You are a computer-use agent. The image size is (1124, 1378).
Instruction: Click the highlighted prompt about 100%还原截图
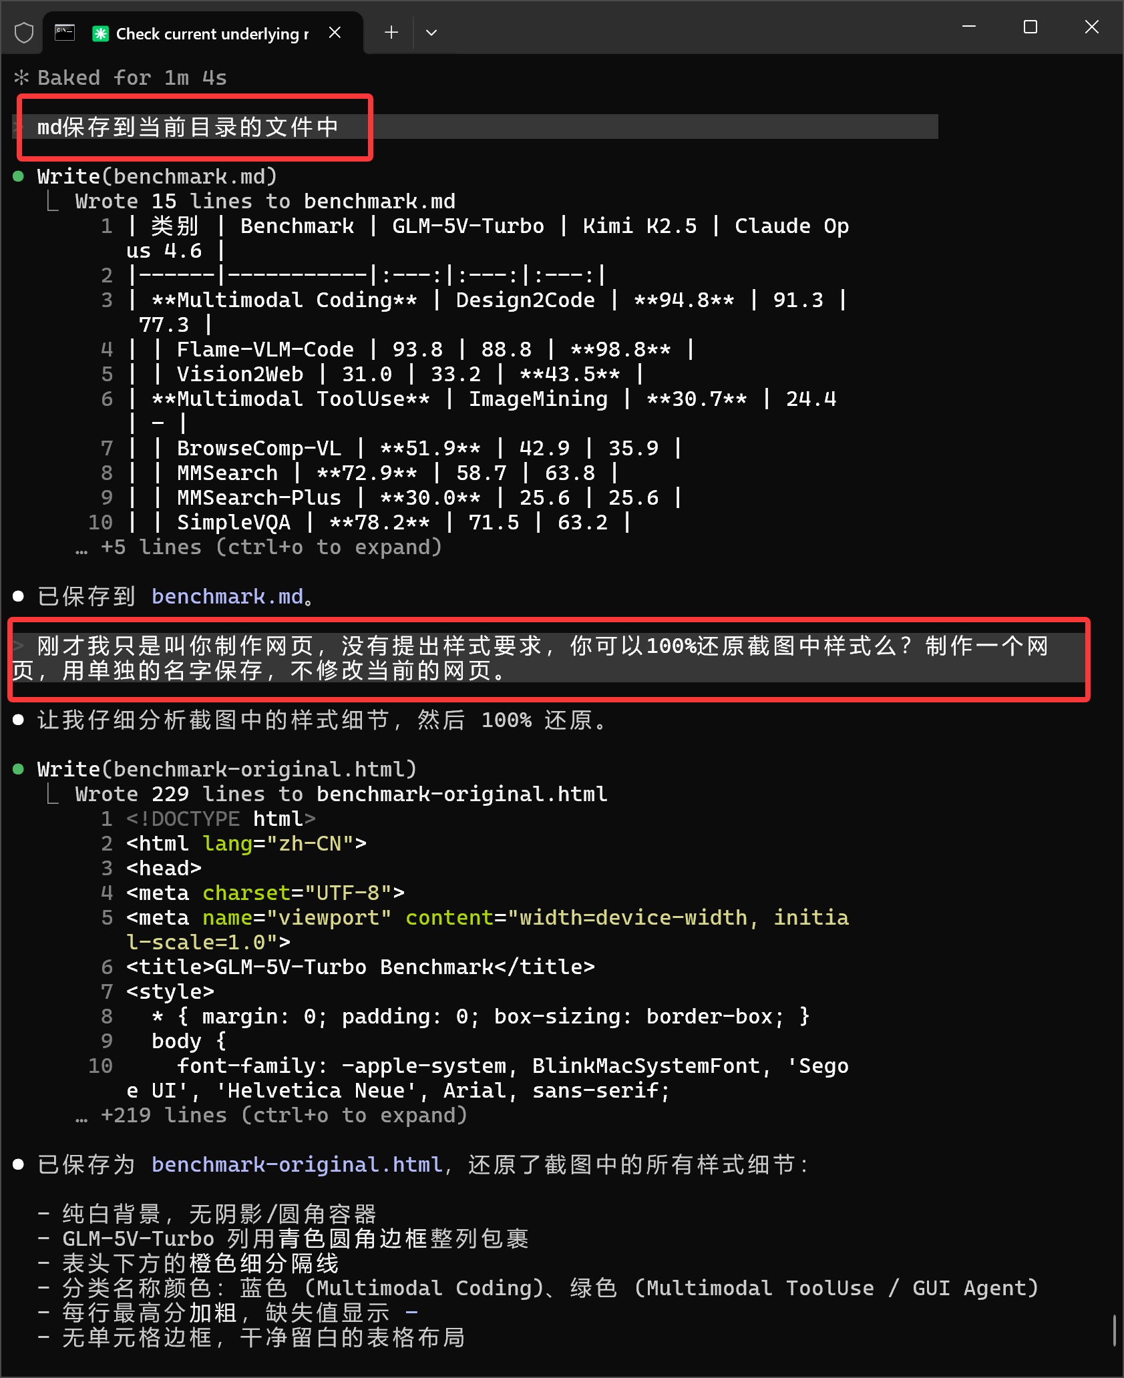coord(532,658)
